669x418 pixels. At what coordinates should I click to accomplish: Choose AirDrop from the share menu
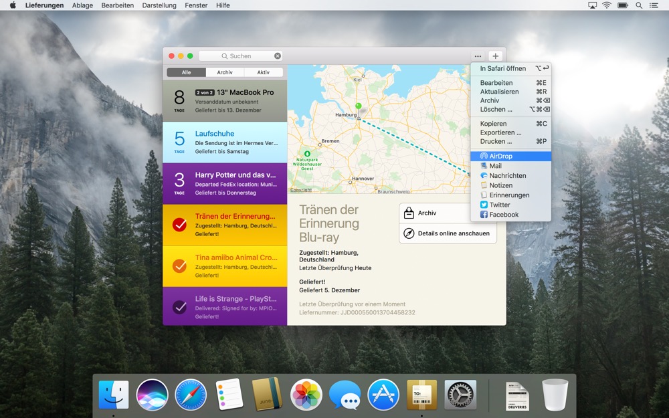(x=500, y=156)
